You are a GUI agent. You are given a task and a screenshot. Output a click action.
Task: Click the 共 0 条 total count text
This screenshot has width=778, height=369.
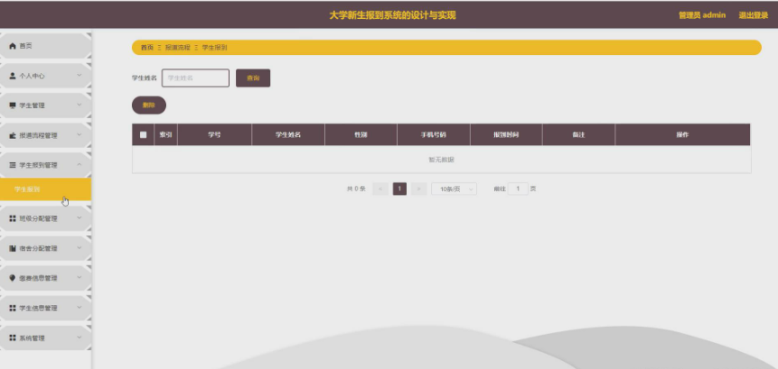click(x=356, y=189)
